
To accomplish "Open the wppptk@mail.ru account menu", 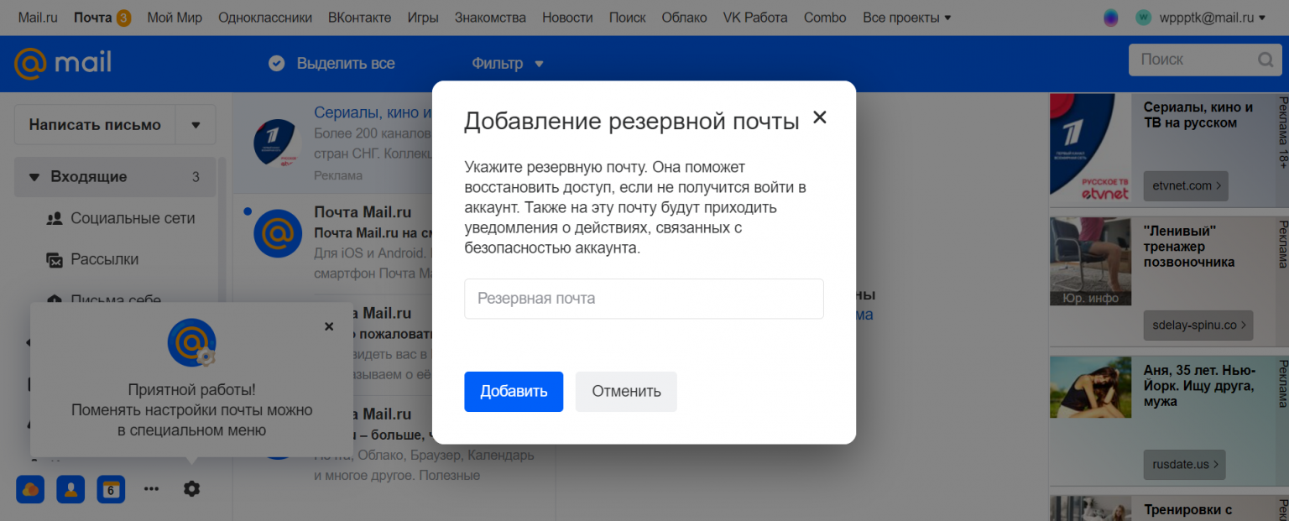I will point(1191,17).
